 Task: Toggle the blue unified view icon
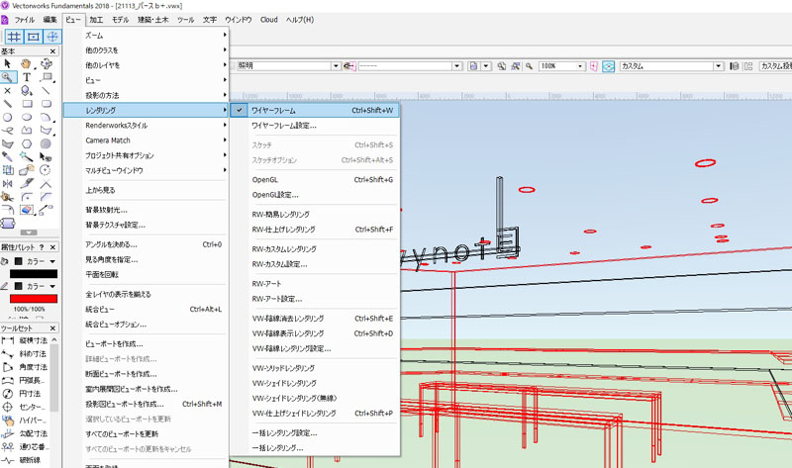click(x=608, y=66)
